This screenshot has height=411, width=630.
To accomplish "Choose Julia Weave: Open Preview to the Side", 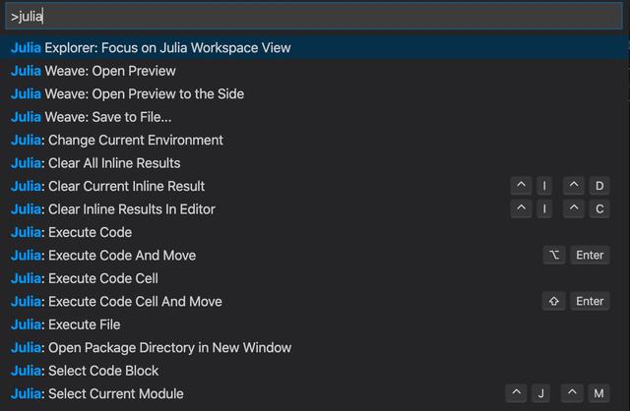I will tap(127, 94).
